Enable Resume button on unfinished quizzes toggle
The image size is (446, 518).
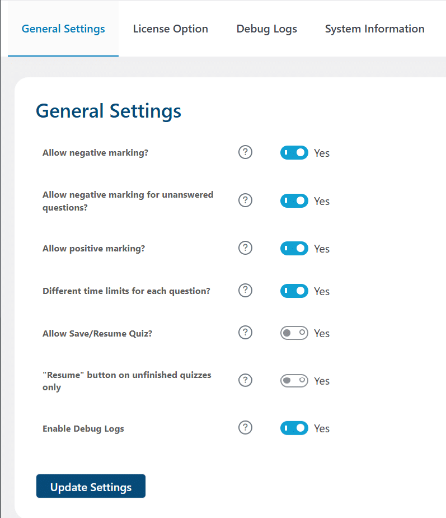click(294, 381)
